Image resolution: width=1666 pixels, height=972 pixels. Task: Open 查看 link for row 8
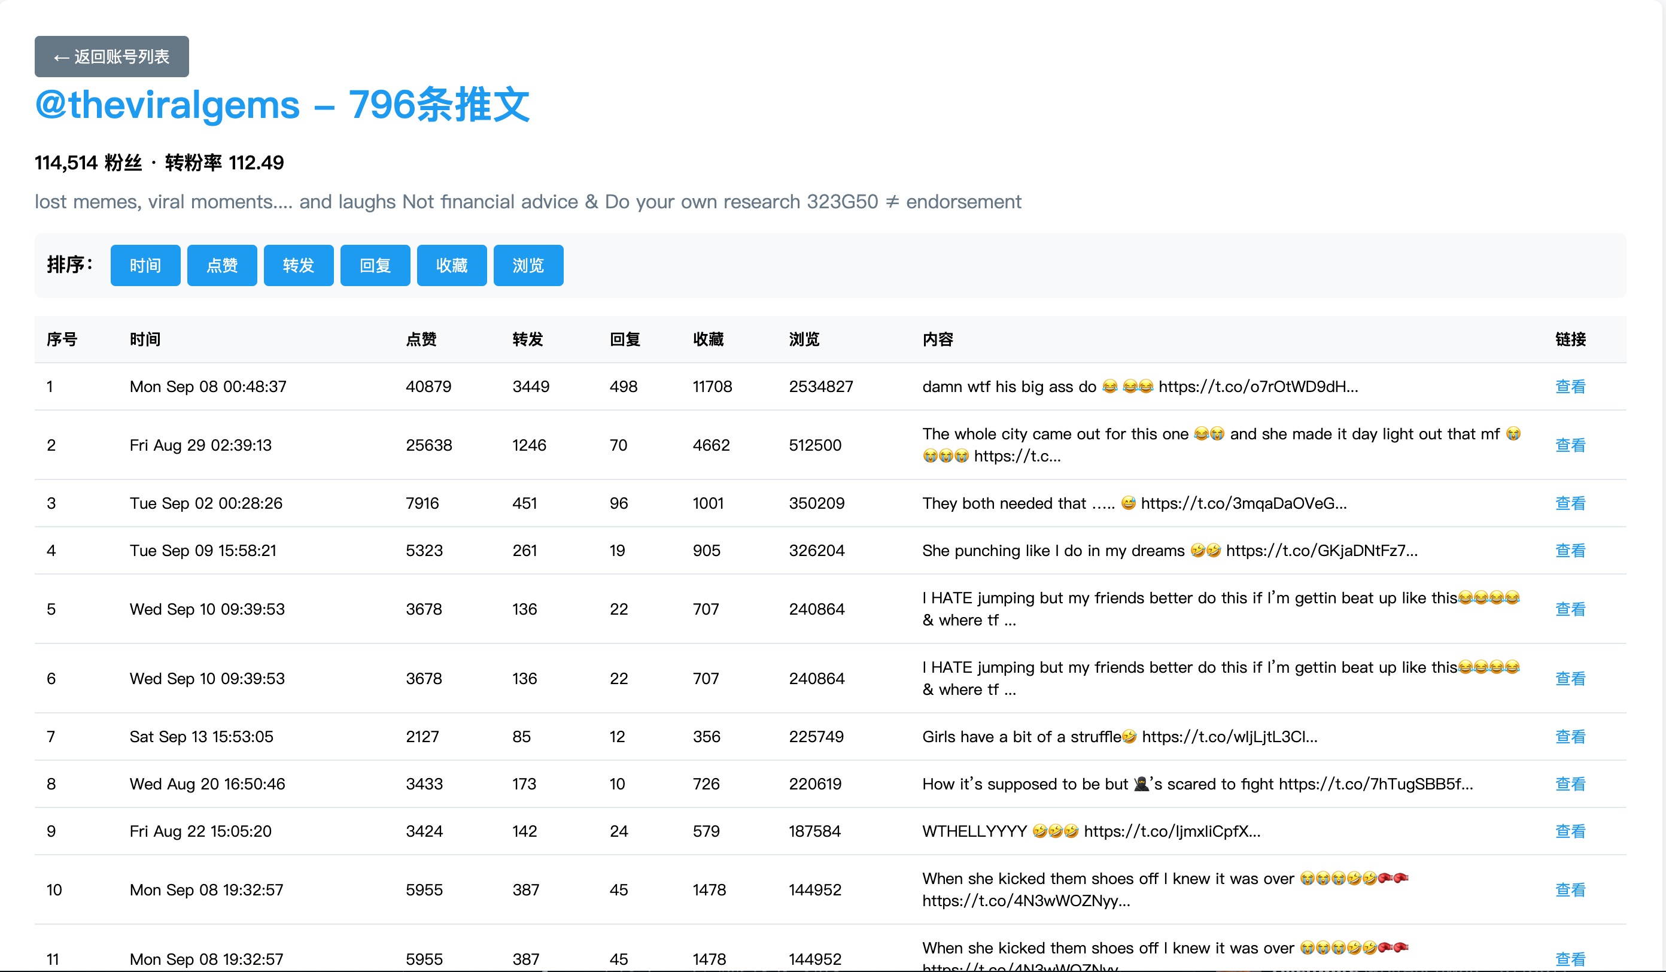pos(1570,783)
